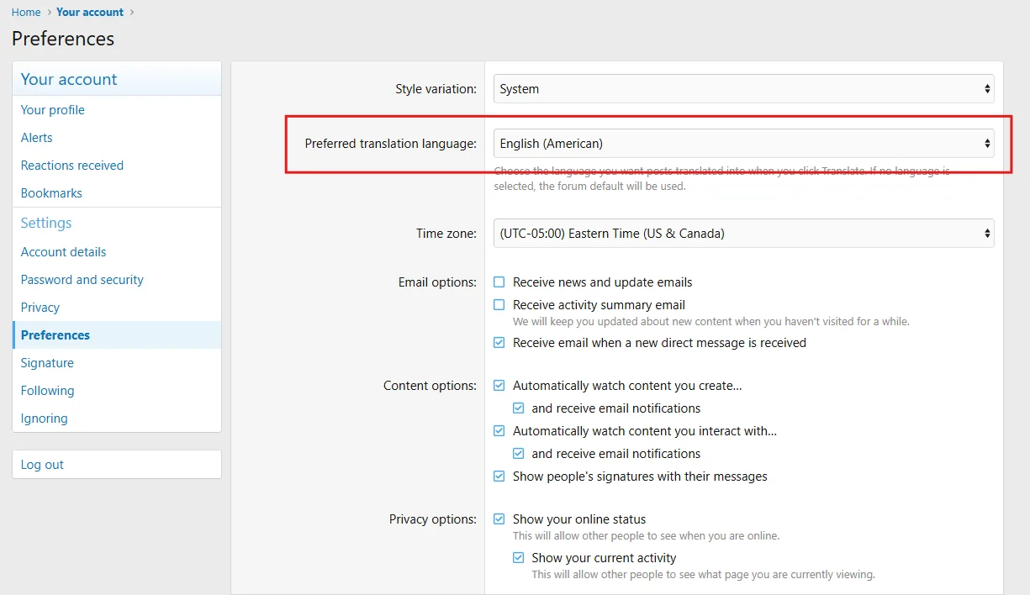The image size is (1030, 595).
Task: View Reactions received page
Action: click(117, 166)
